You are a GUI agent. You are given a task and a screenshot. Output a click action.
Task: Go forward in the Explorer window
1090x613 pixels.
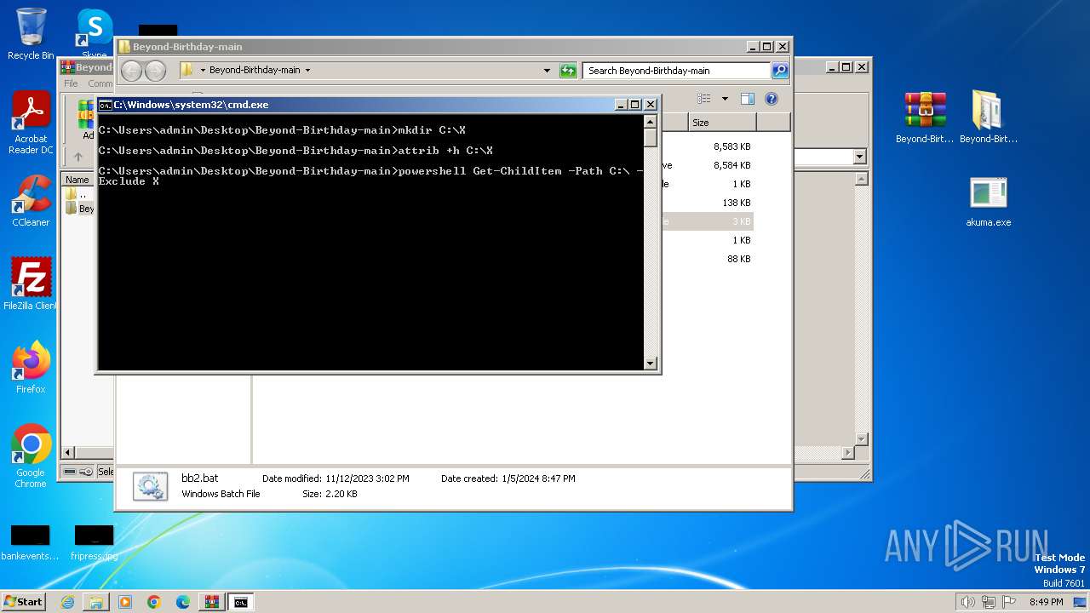(x=155, y=71)
